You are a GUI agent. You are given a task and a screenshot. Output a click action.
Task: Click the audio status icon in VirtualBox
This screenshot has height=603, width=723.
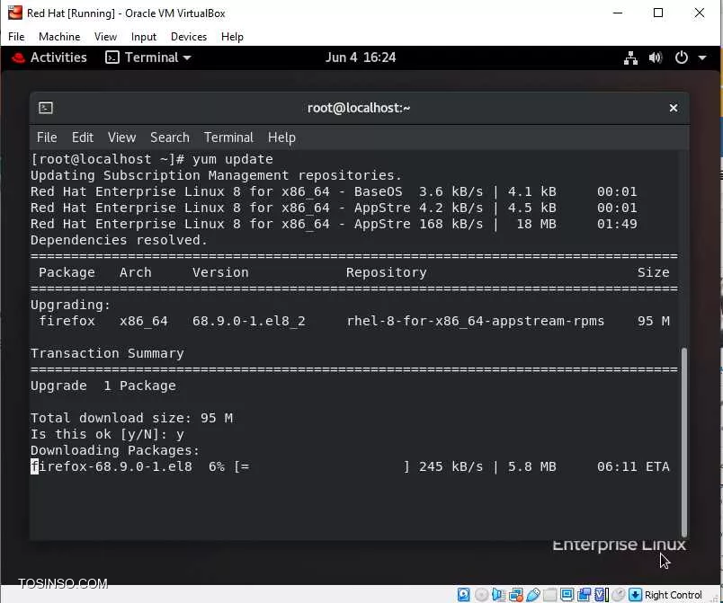[x=498, y=595]
